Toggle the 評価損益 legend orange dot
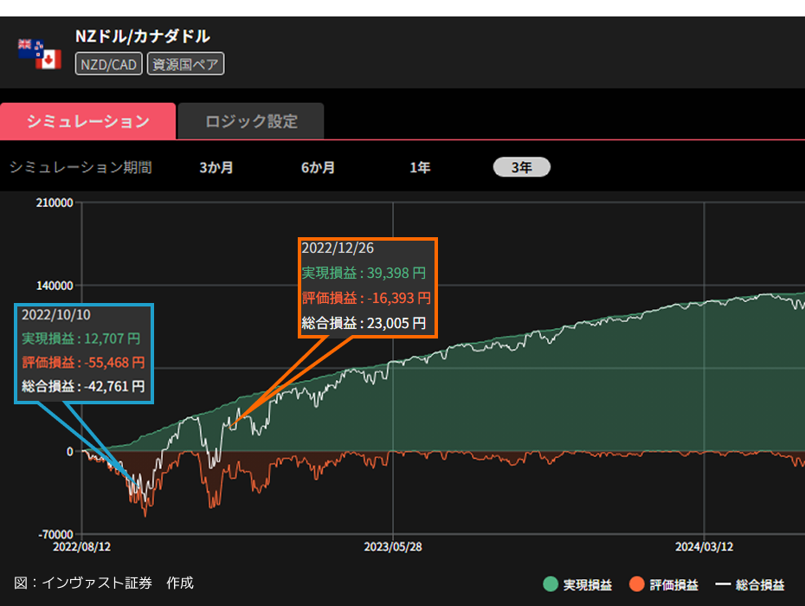 636,583
